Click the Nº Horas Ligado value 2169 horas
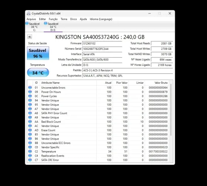Screen dimensions: 207x186 (x=162, y=65)
